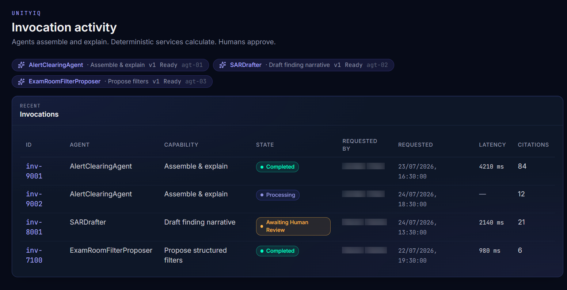Select the 980 ms latency value
The image size is (567, 290).
tap(490, 251)
